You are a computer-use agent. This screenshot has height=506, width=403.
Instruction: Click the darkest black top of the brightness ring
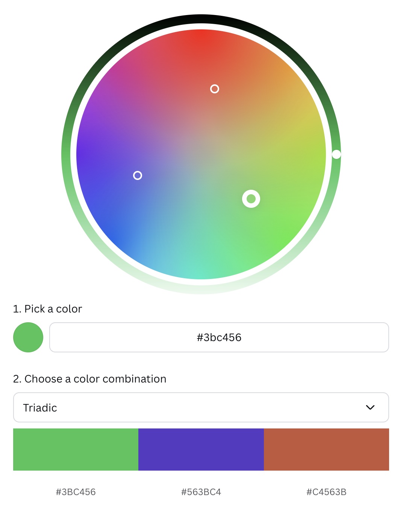[x=201, y=19]
